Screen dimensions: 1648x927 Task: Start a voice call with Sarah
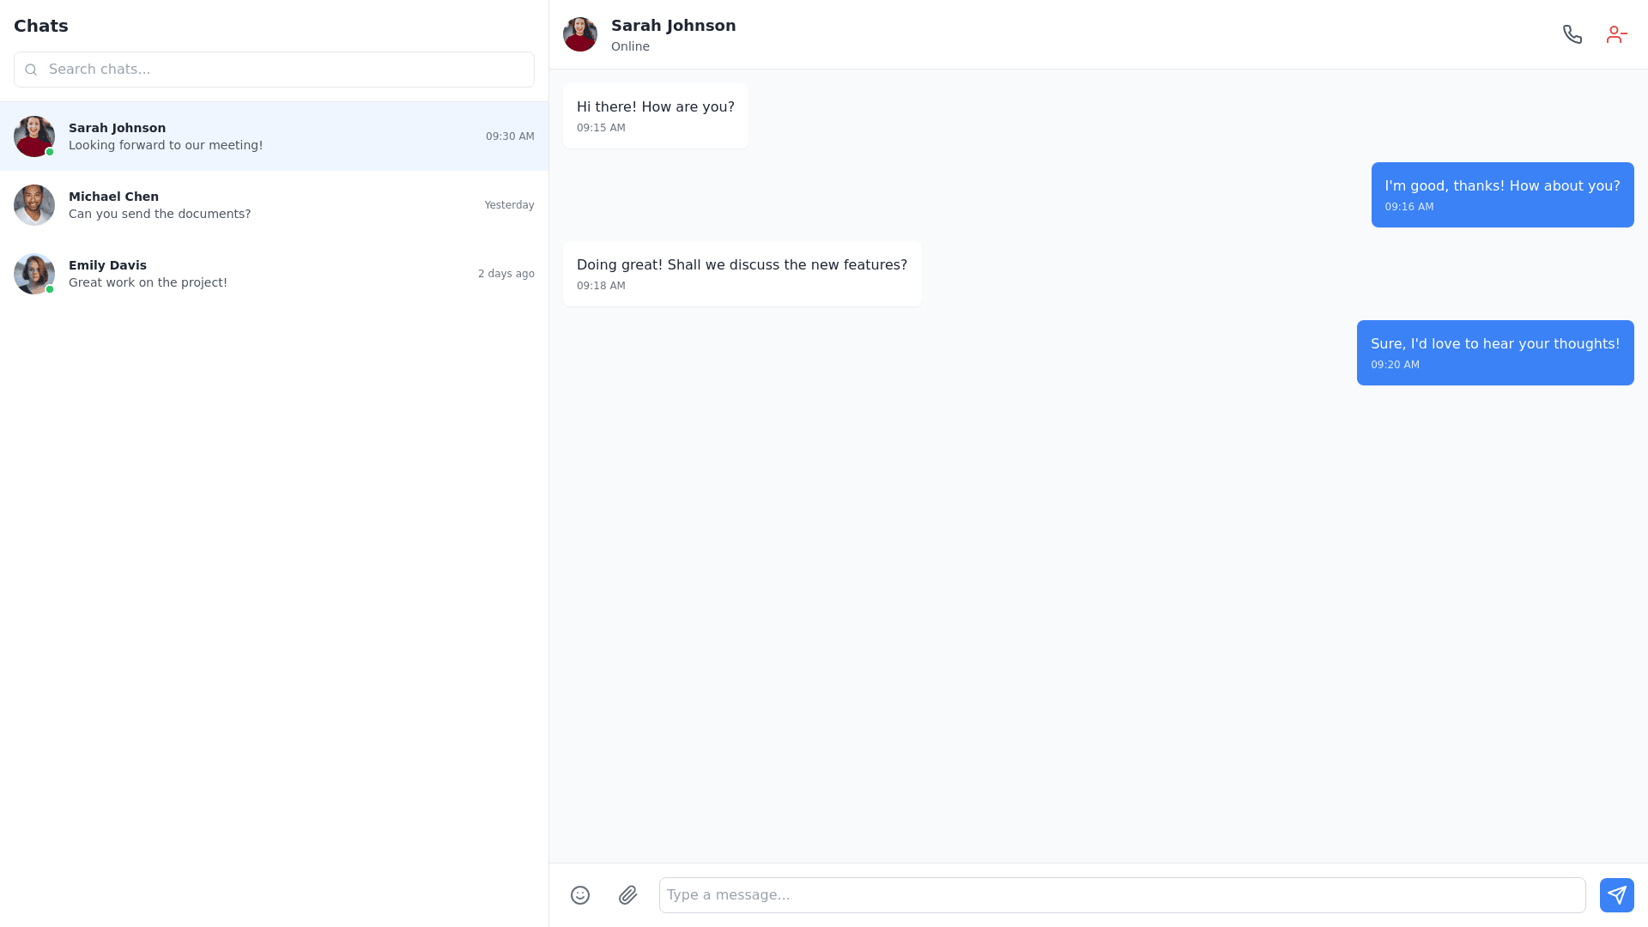tap(1572, 34)
